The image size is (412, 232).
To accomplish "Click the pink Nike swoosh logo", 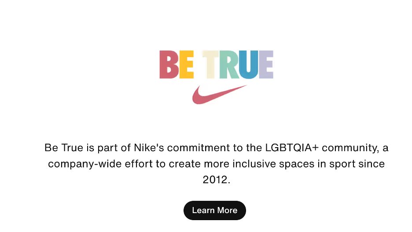I will 220,94.
